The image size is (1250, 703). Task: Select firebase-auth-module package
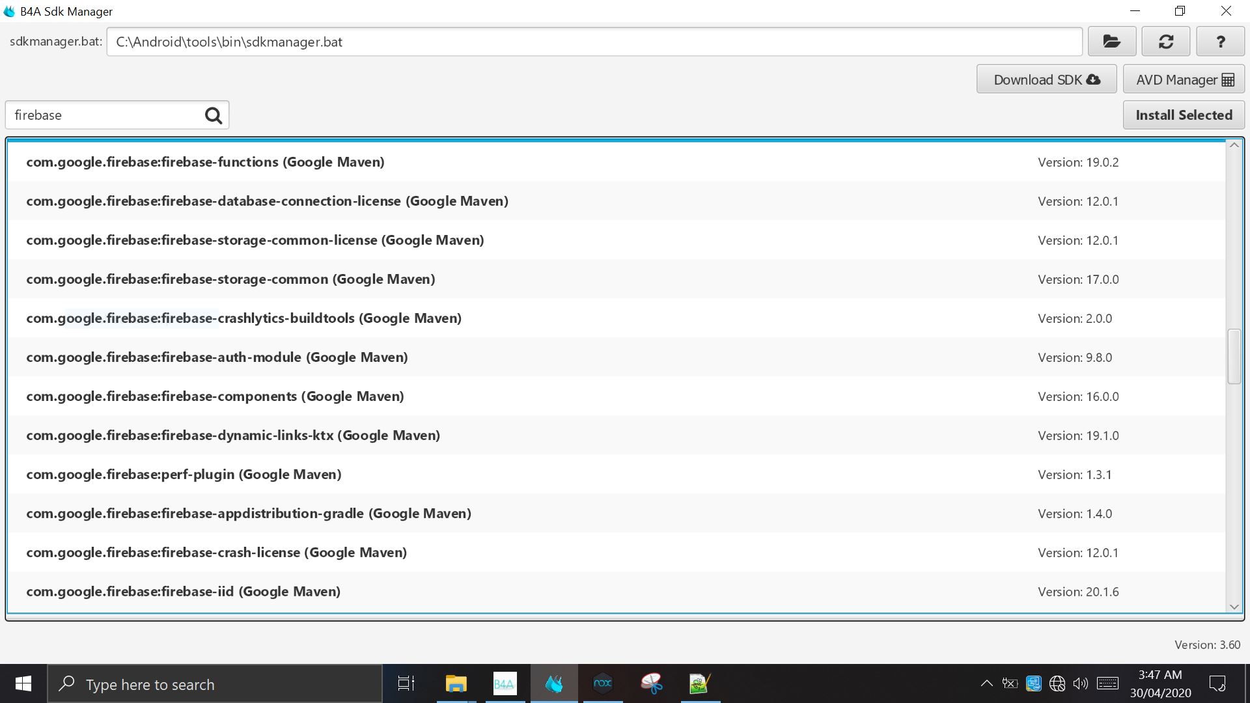click(616, 357)
